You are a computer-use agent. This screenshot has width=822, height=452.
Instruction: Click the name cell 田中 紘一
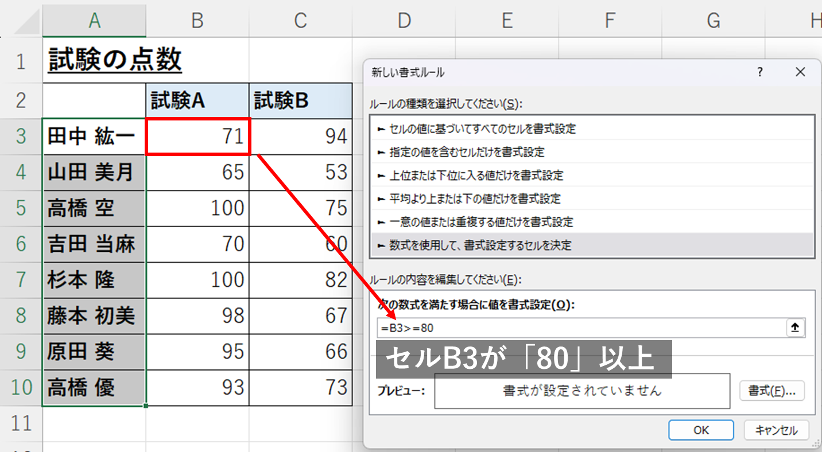click(x=94, y=137)
